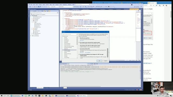This screenshot has width=173, height=97.
Task: Uncheck preview Windows Forms designer option
Action: pyautogui.click(x=79, y=54)
